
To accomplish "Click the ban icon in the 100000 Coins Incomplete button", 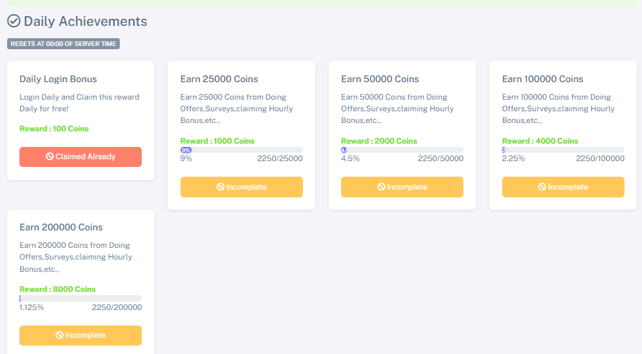I will tap(542, 187).
